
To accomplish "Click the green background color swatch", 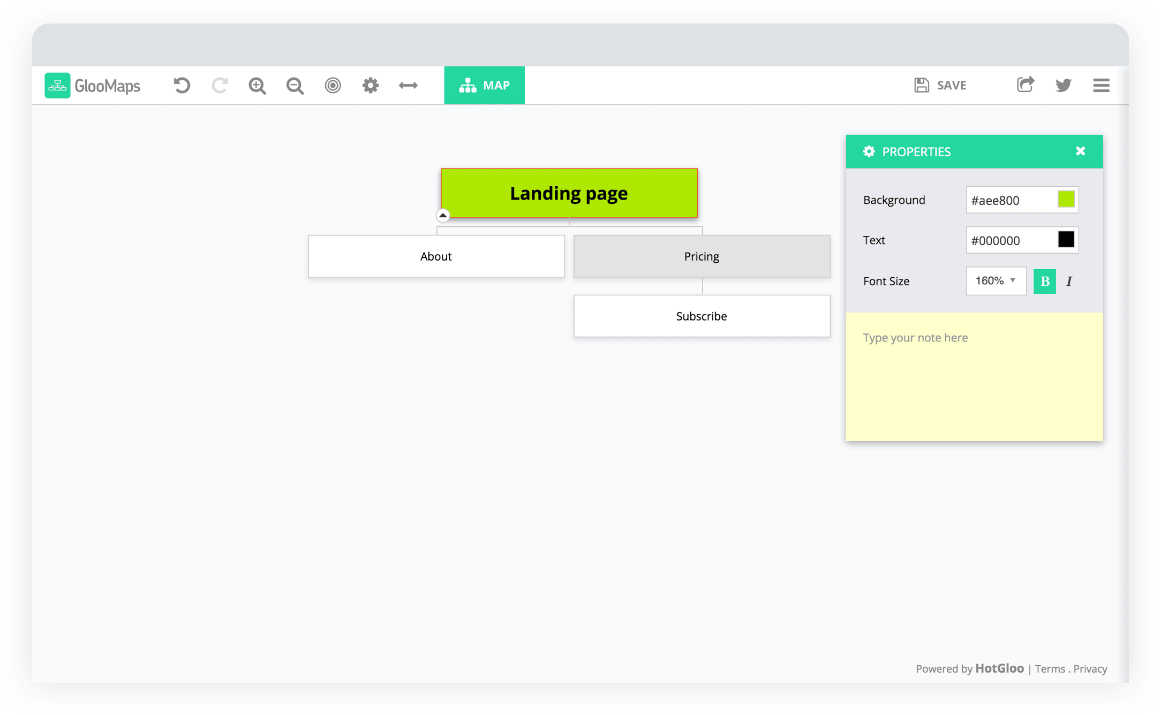I will pos(1066,200).
